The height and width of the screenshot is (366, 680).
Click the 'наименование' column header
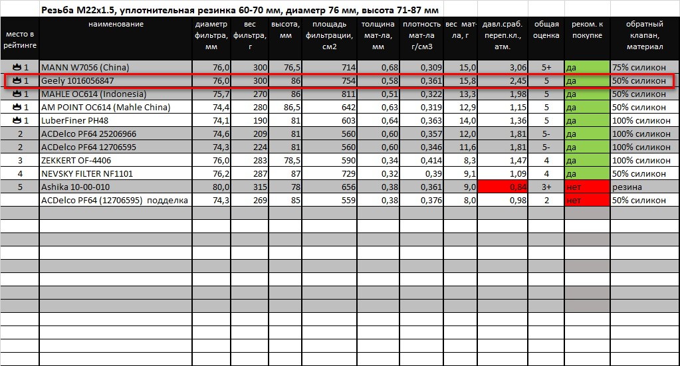pos(115,25)
